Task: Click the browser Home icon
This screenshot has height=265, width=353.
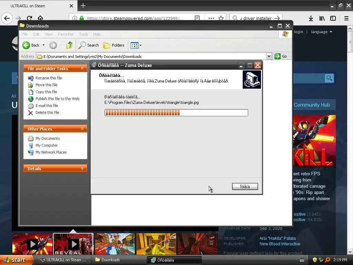Action: (40, 18)
